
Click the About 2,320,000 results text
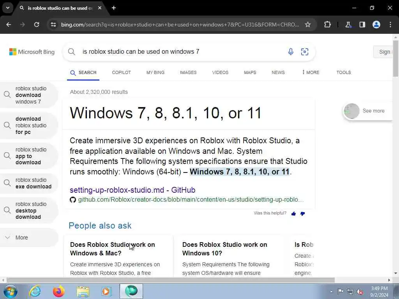[x=99, y=92]
